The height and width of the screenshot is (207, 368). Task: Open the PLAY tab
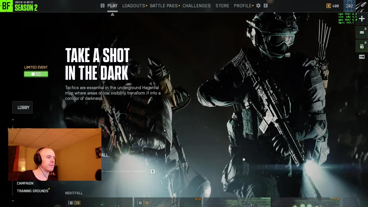(112, 6)
